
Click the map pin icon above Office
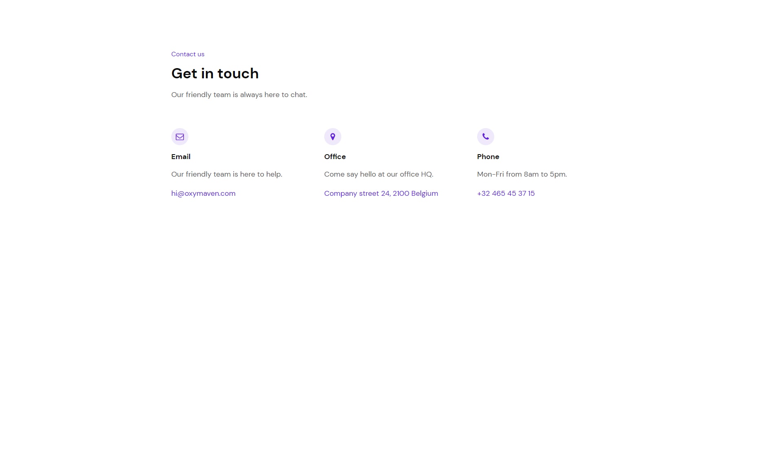tap(333, 137)
